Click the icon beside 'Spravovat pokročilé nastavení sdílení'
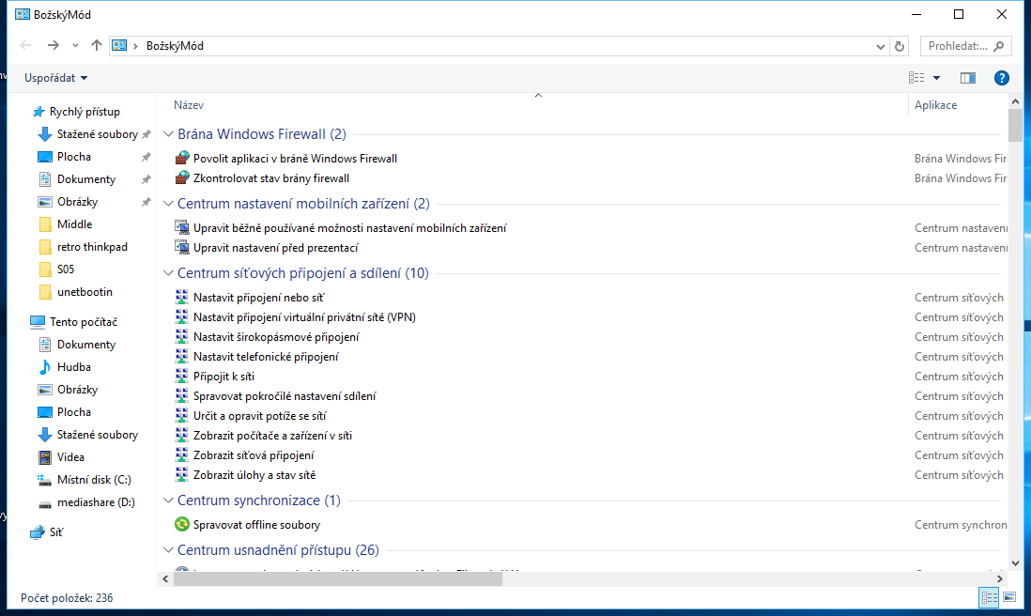This screenshot has width=1031, height=616. [182, 396]
